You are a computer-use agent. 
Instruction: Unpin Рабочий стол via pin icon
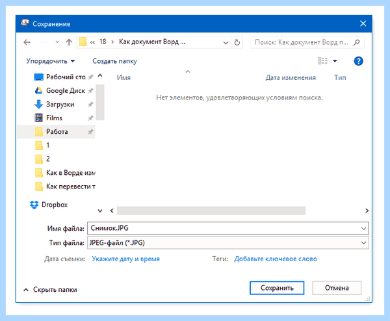point(90,77)
